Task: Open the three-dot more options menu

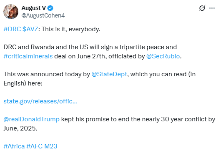Action: tap(212, 8)
